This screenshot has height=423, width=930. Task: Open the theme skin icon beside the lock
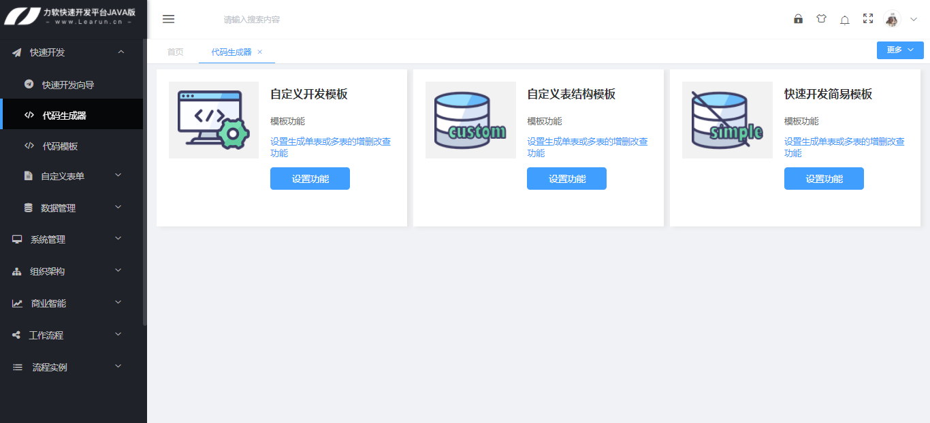821,19
